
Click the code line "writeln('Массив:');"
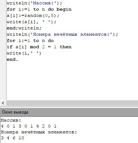34,3
